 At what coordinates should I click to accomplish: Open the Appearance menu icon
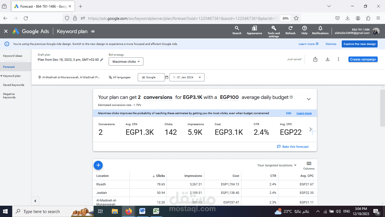tap(254, 30)
